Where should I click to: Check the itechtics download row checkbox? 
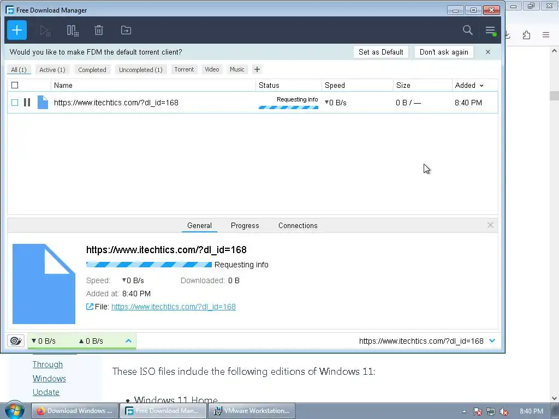click(15, 103)
